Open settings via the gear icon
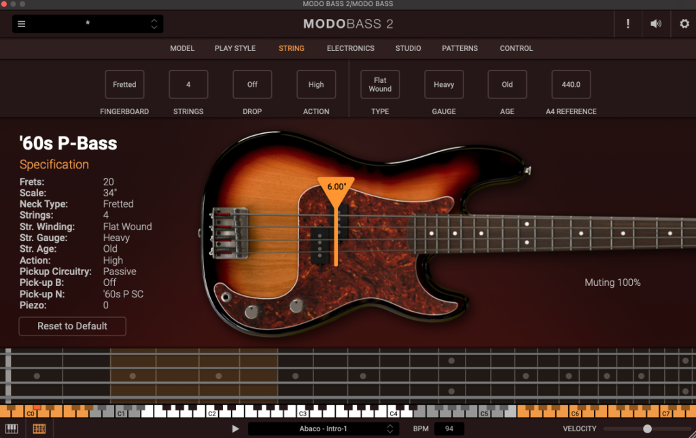This screenshot has height=438, width=696. click(684, 24)
